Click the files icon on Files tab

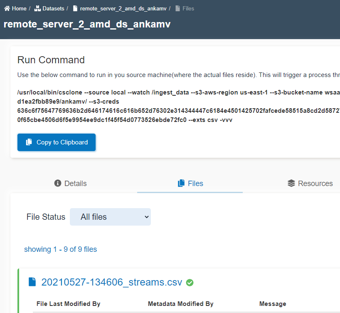pos(181,183)
